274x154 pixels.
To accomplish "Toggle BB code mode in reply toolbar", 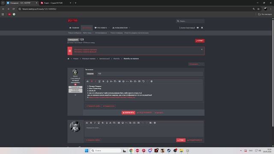I will point(155,123).
